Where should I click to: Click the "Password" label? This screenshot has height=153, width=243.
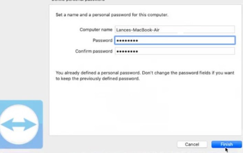[x=103, y=40]
